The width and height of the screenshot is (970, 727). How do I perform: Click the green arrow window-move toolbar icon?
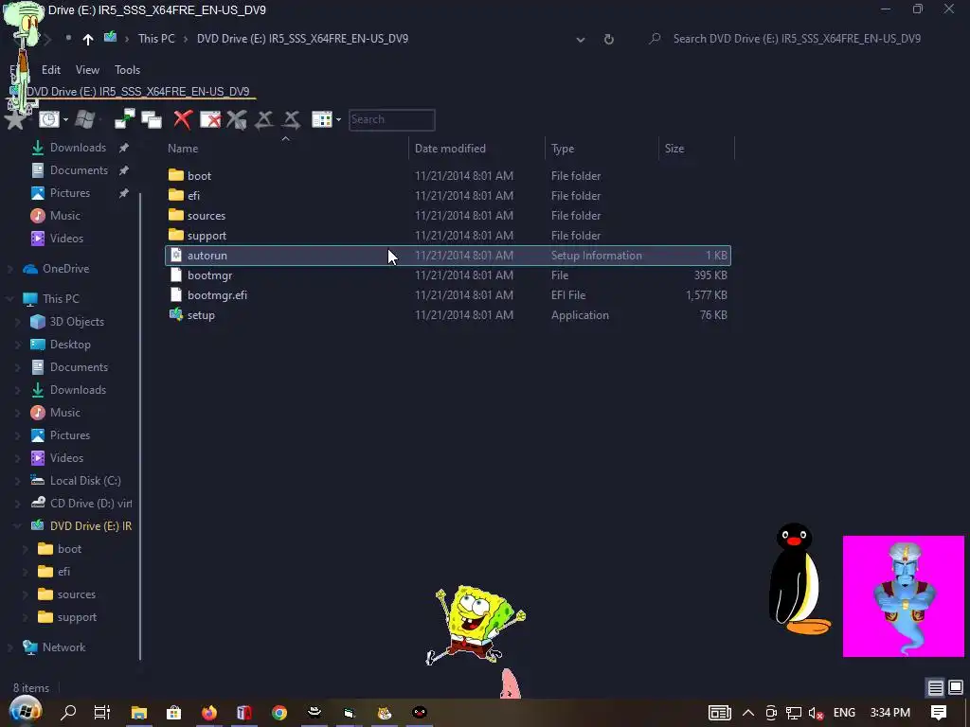coord(124,119)
